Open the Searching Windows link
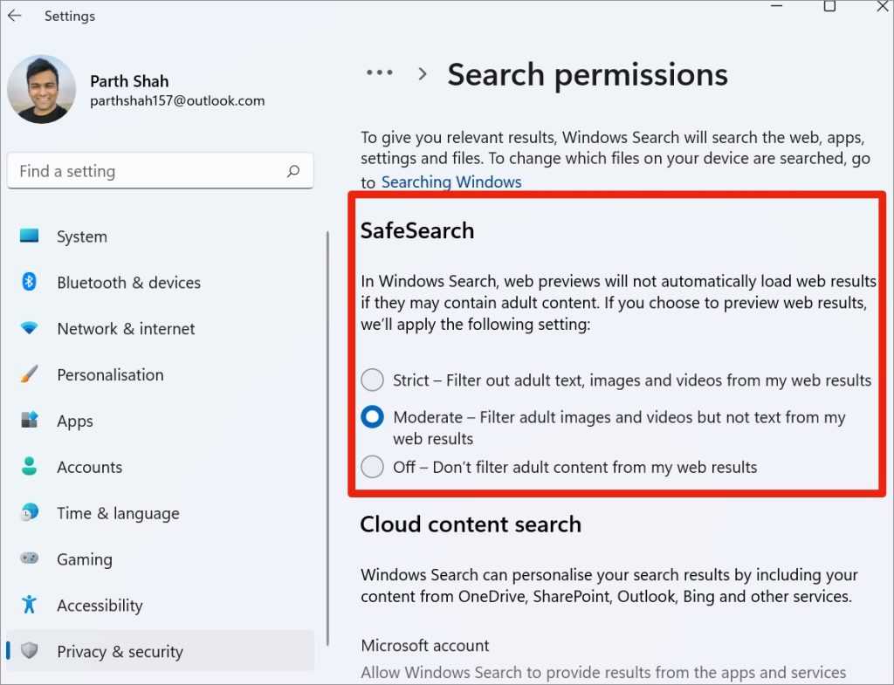 [x=451, y=182]
